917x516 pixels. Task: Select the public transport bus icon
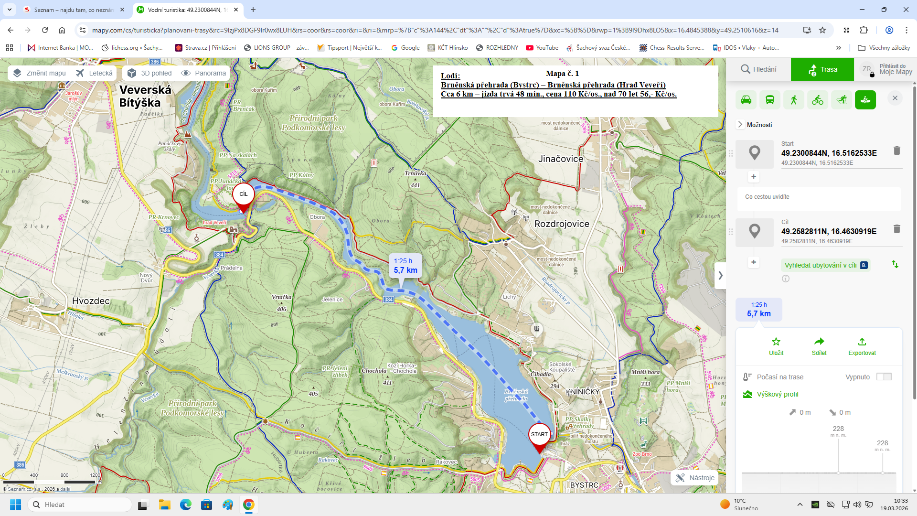[x=770, y=100]
